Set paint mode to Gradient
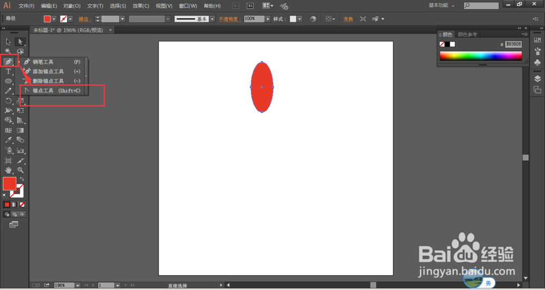 coord(15,205)
